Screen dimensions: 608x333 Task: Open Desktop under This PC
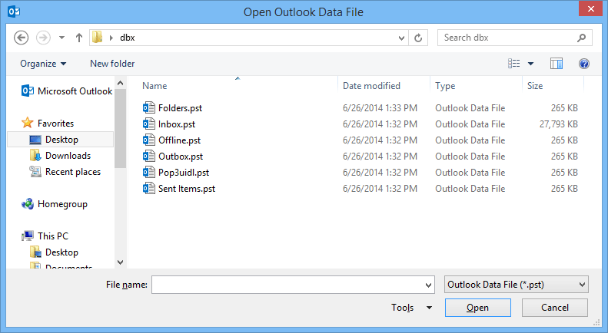pyautogui.click(x=55, y=252)
